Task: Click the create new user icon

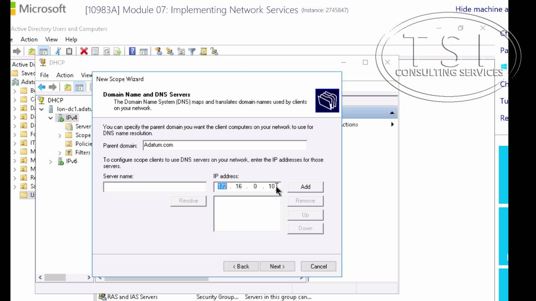Action: [x=158, y=51]
